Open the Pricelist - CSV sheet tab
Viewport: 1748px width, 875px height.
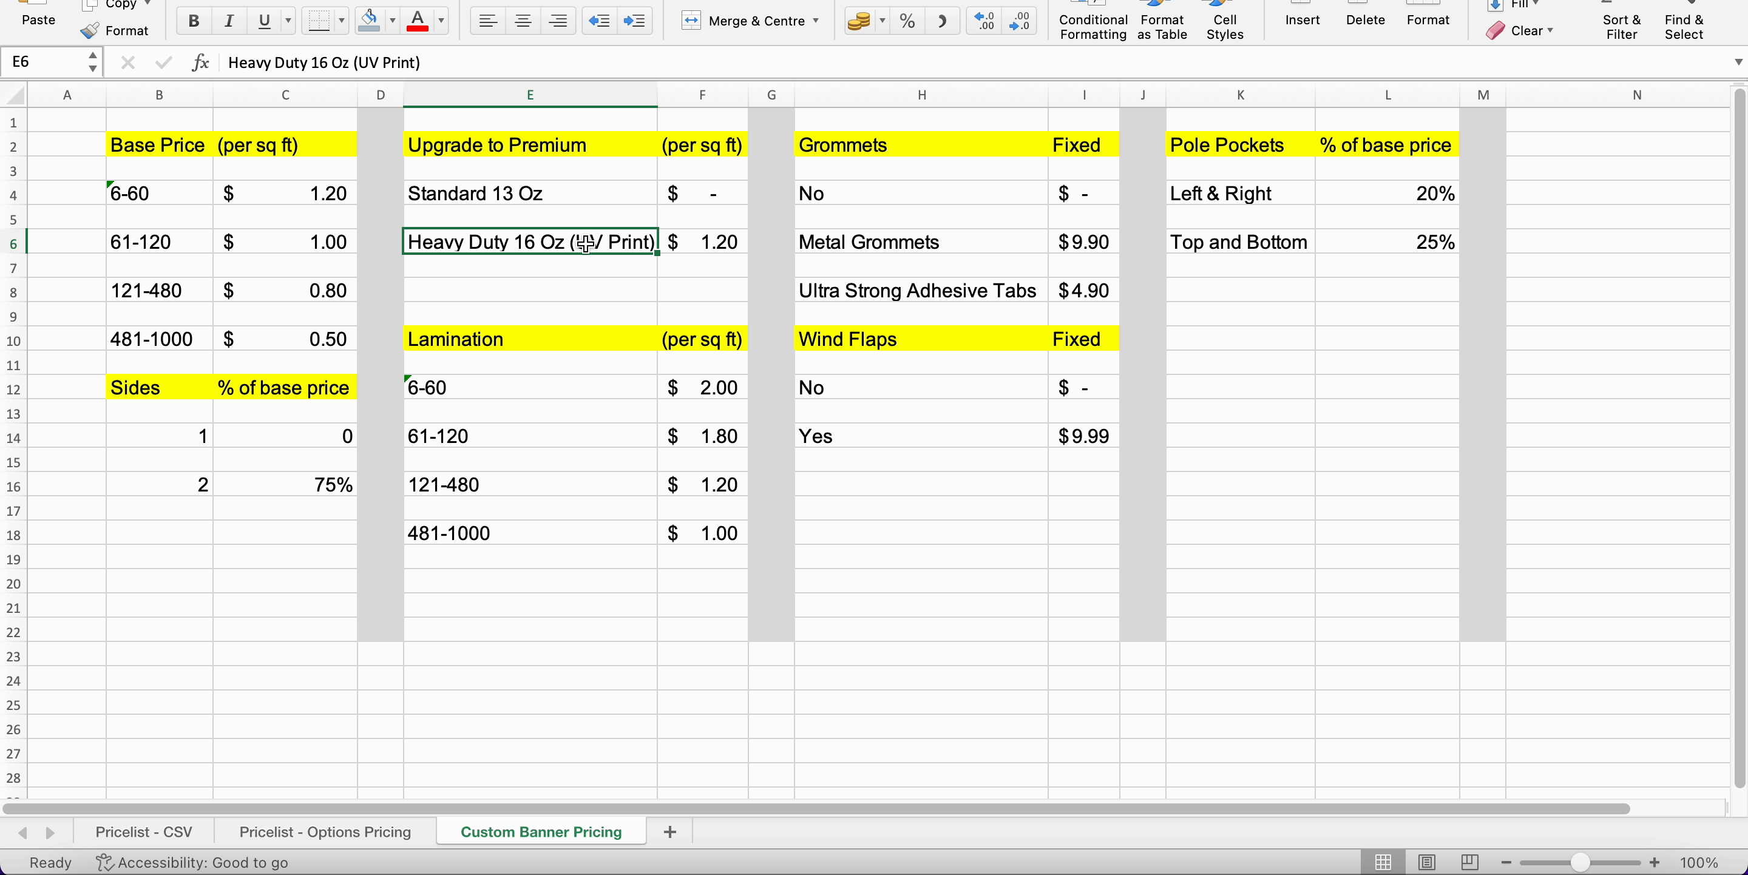143,831
